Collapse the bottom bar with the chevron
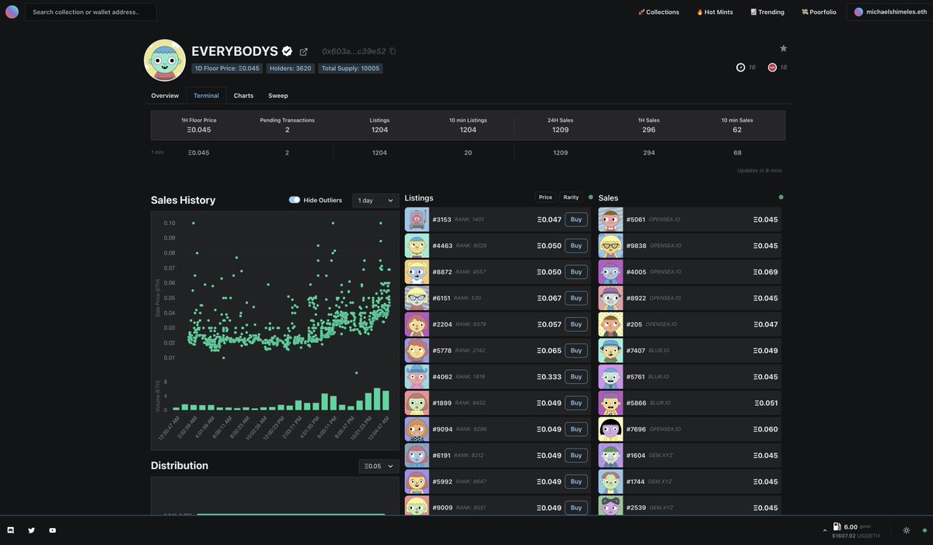This screenshot has height=545, width=933. (823, 529)
